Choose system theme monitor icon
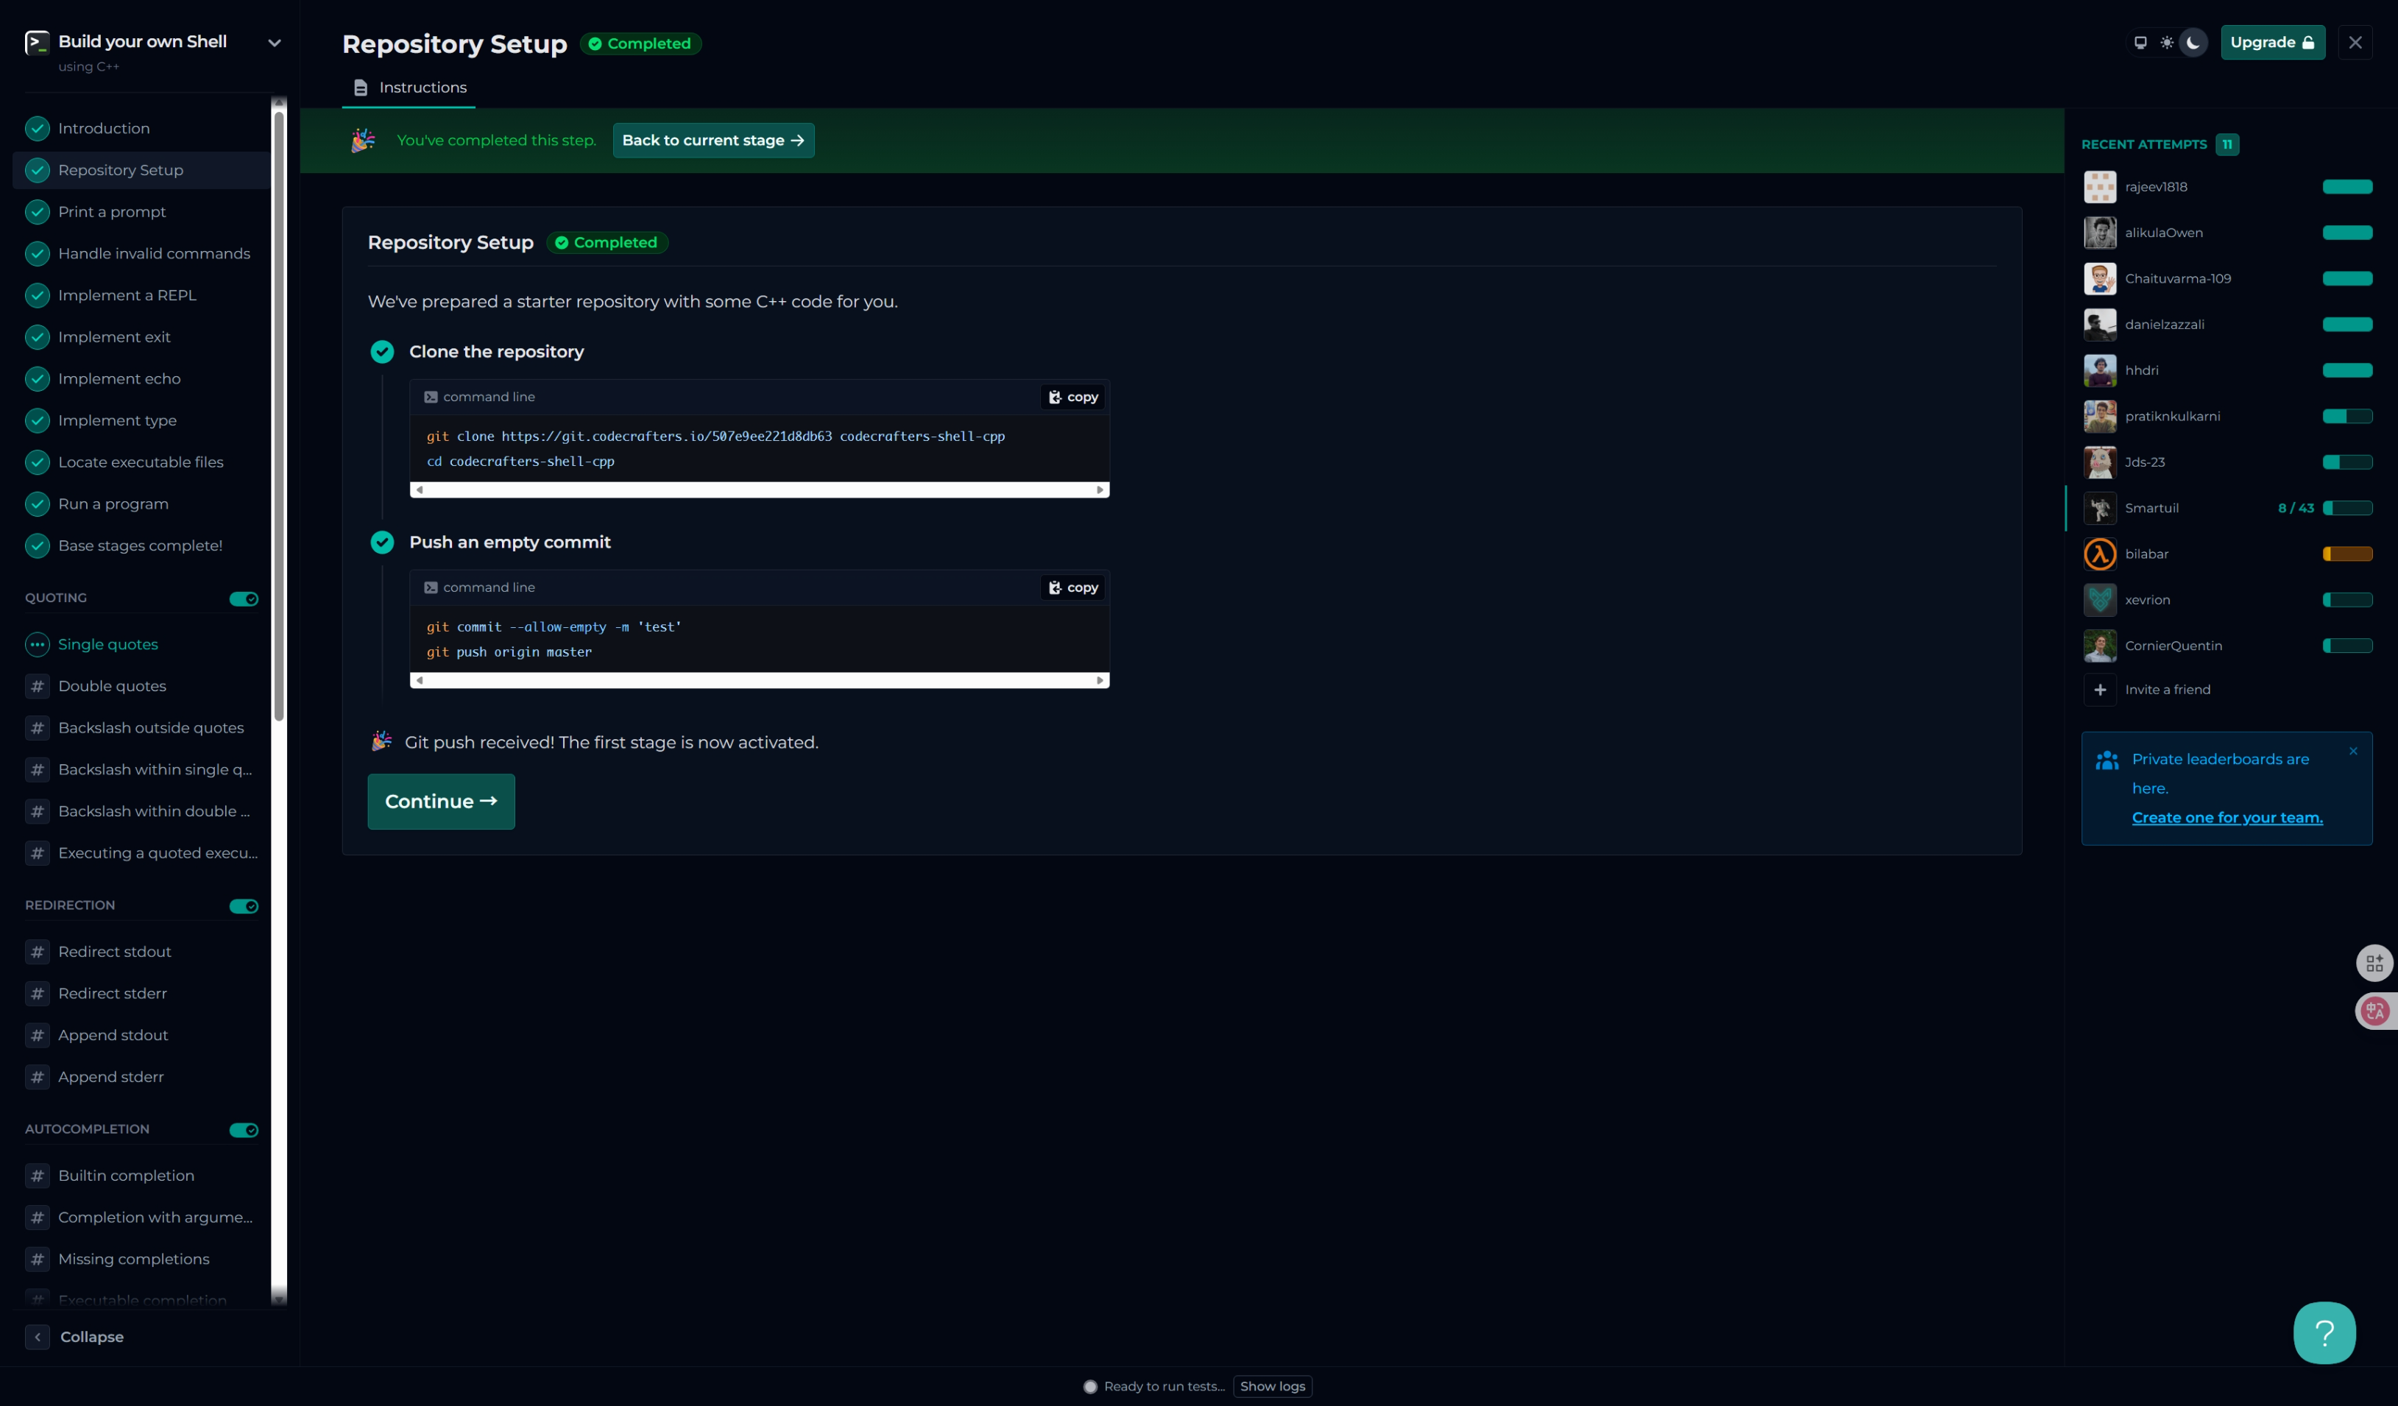The image size is (2398, 1406). [x=2140, y=43]
